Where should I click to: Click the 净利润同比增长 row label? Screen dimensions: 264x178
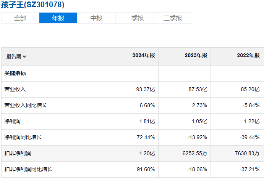[23, 137]
